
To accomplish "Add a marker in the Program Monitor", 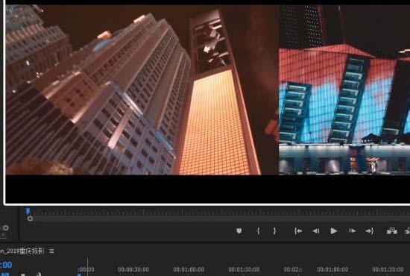I will (239, 231).
